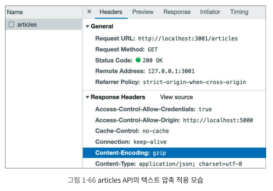Select the Request URL value http://localhost:3001/articles

pyautogui.click(x=188, y=38)
